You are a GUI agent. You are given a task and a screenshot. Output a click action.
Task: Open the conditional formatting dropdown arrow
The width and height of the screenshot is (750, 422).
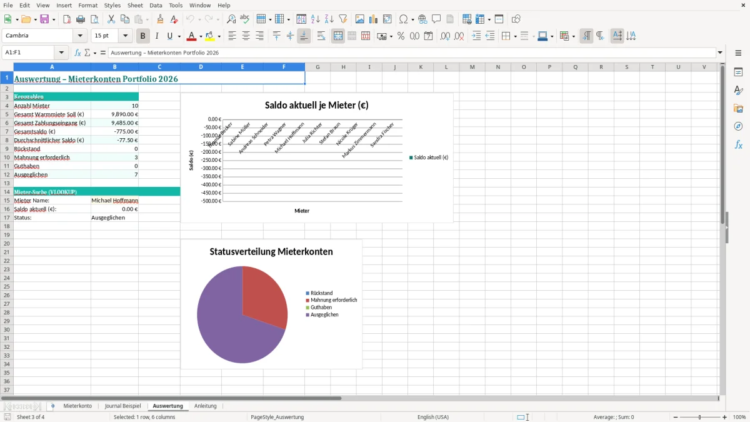click(573, 36)
